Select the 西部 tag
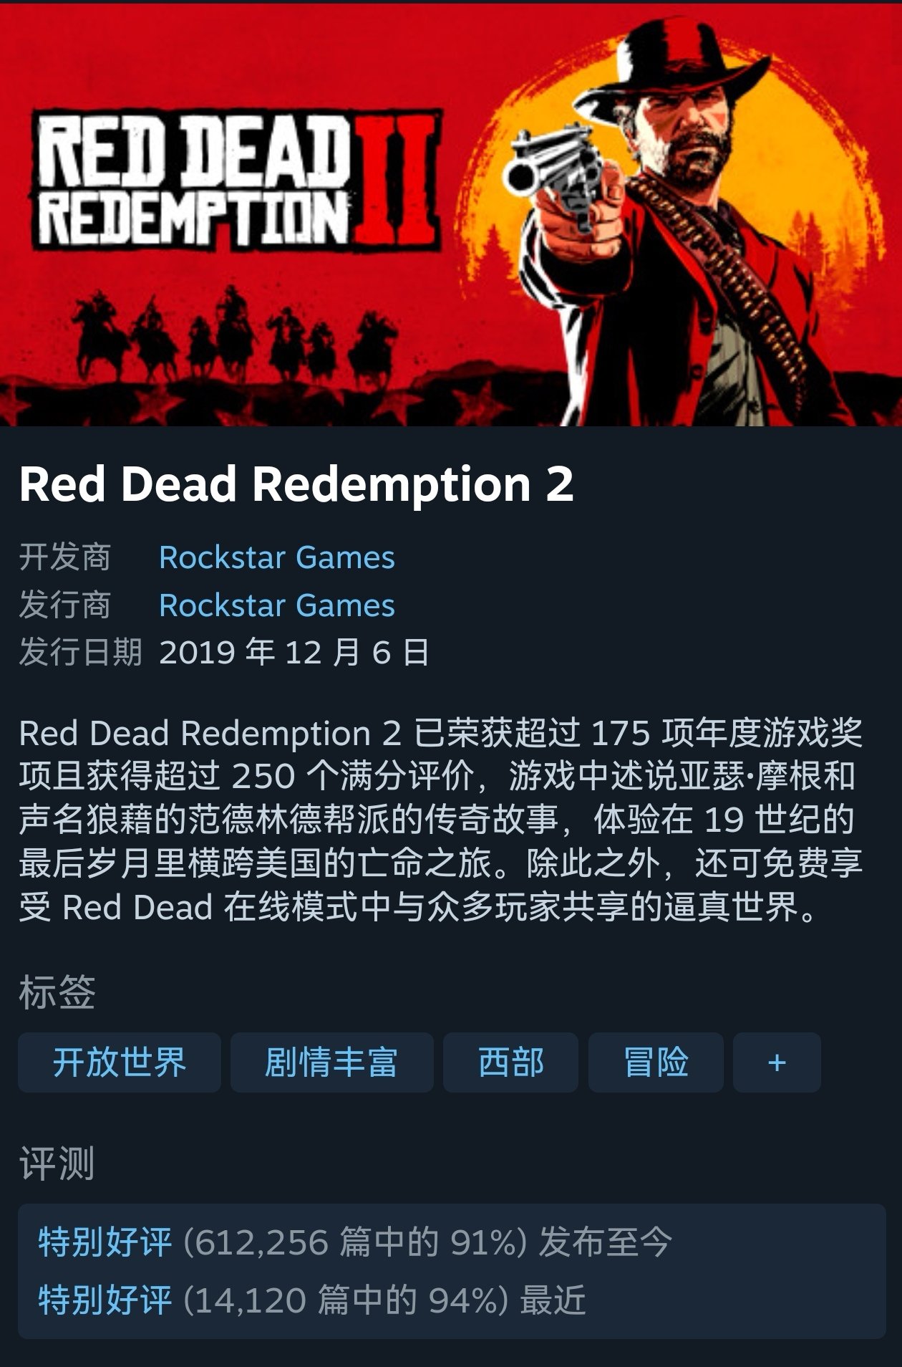 coord(510,1062)
